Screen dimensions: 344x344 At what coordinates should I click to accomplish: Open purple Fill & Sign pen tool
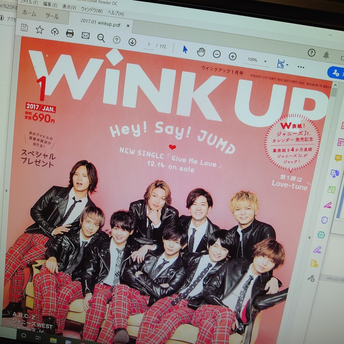317,250
